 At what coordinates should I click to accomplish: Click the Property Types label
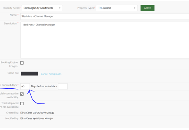86,8
